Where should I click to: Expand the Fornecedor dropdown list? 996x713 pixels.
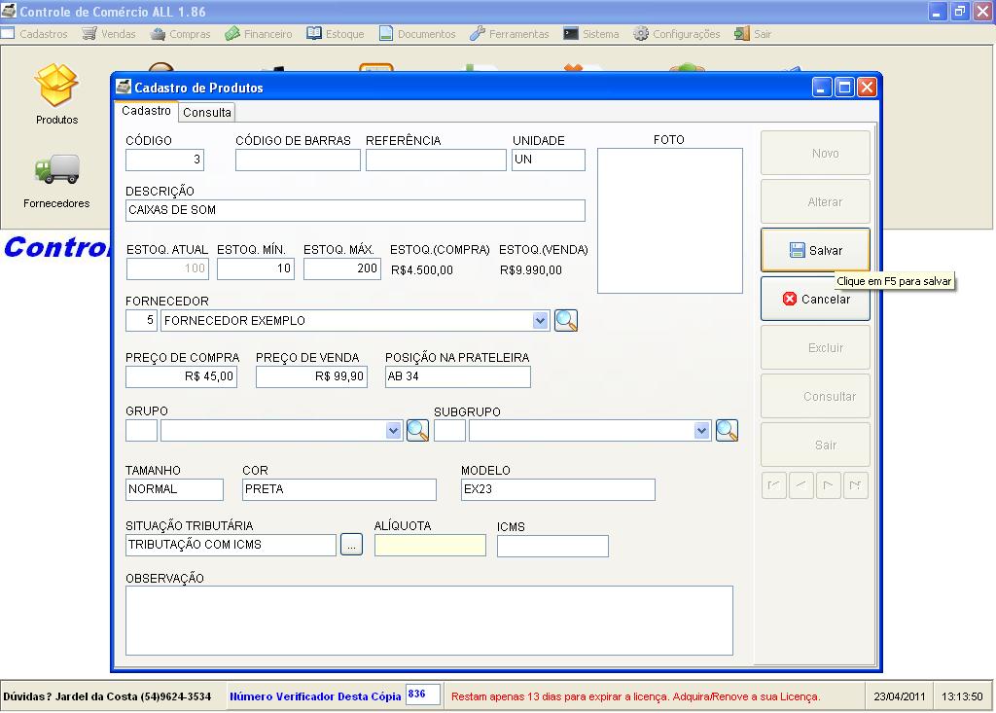(541, 321)
